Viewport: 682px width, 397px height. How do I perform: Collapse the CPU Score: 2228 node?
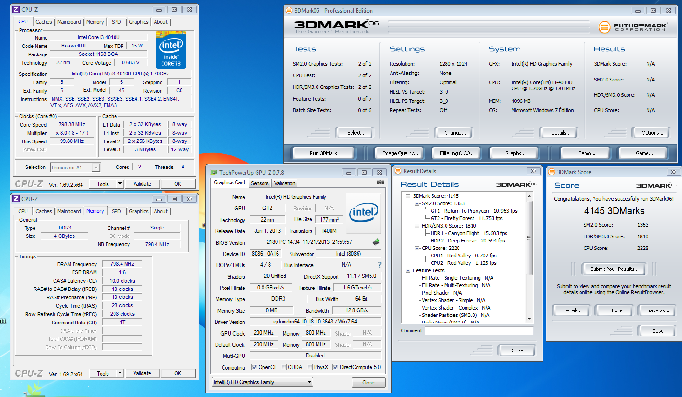417,248
